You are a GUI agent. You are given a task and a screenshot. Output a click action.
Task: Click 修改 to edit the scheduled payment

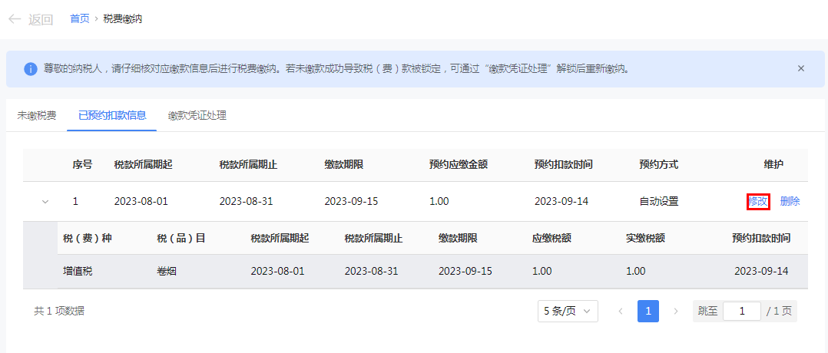pyautogui.click(x=757, y=202)
